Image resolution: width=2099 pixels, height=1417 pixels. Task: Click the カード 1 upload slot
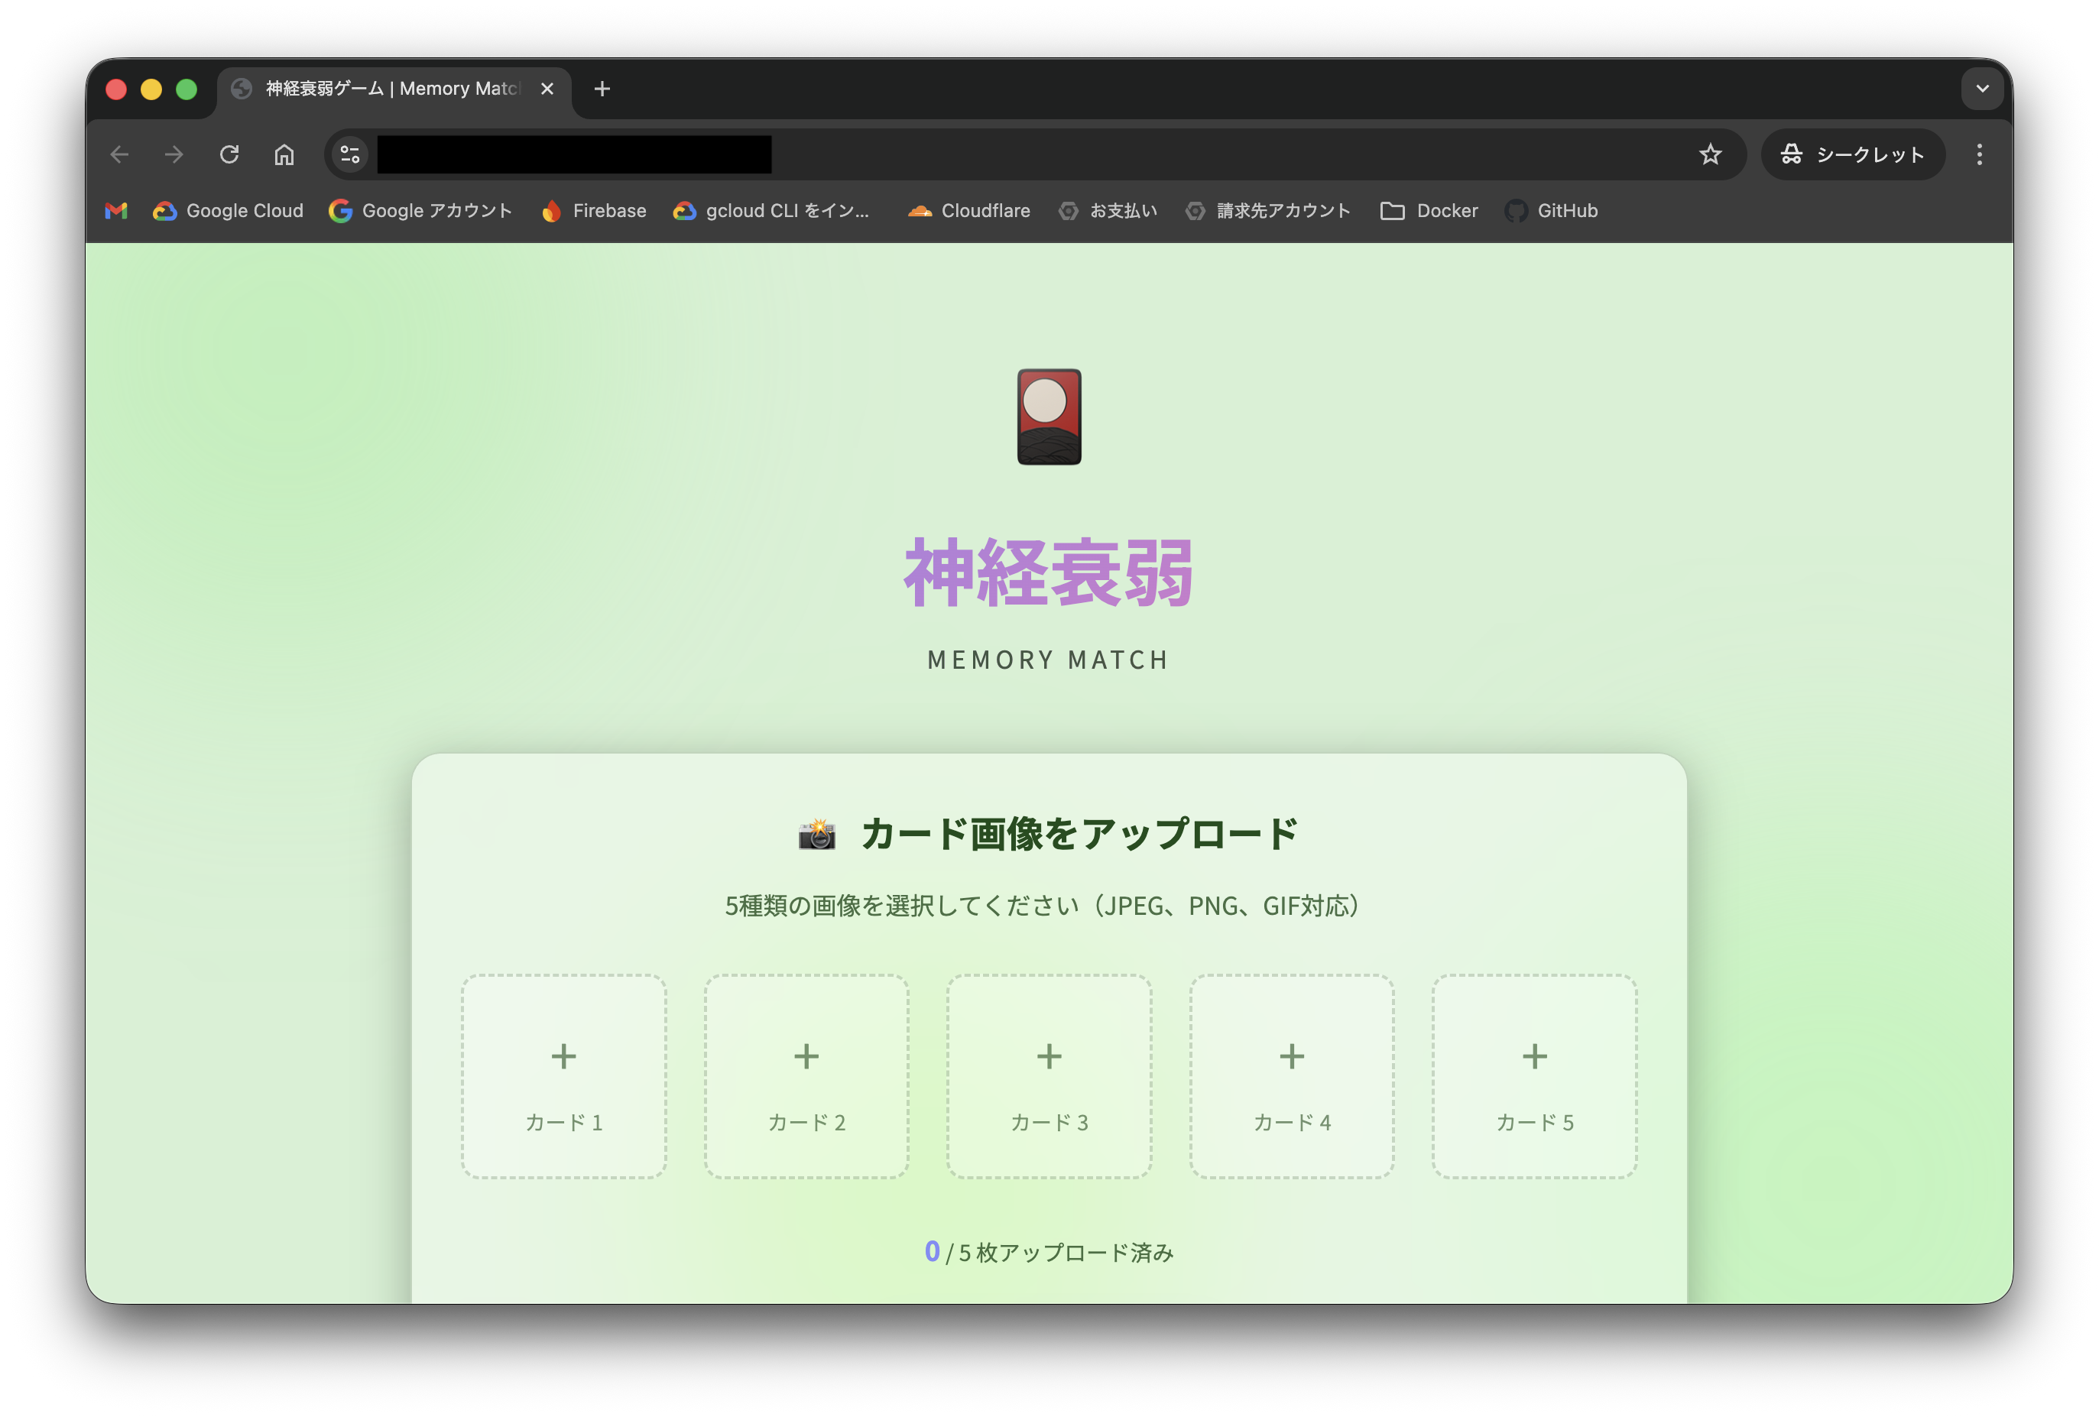[x=563, y=1075]
